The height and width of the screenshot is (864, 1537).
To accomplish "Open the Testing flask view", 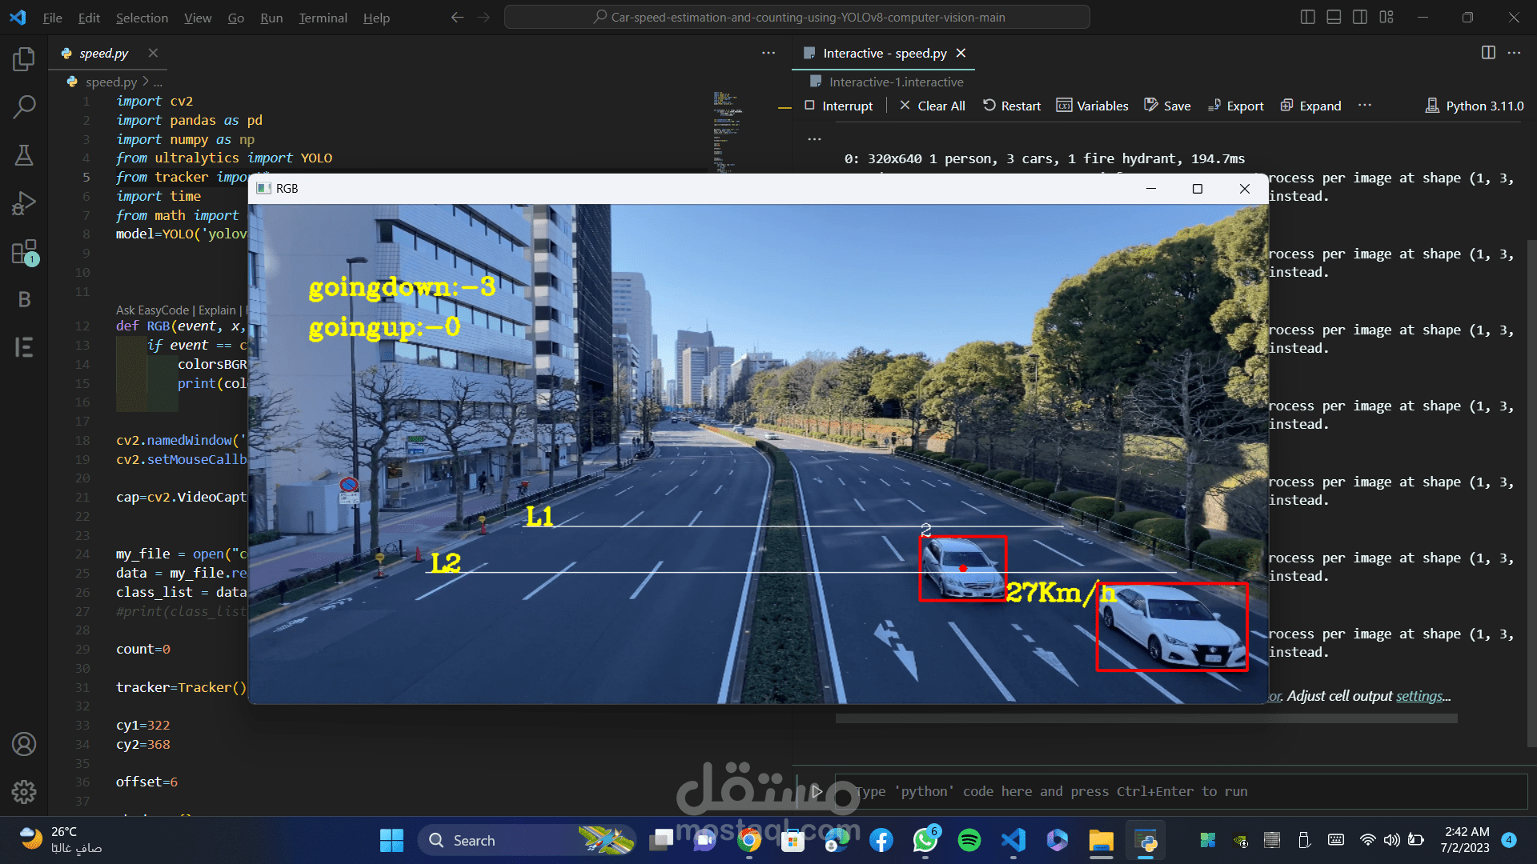I will coord(24,155).
